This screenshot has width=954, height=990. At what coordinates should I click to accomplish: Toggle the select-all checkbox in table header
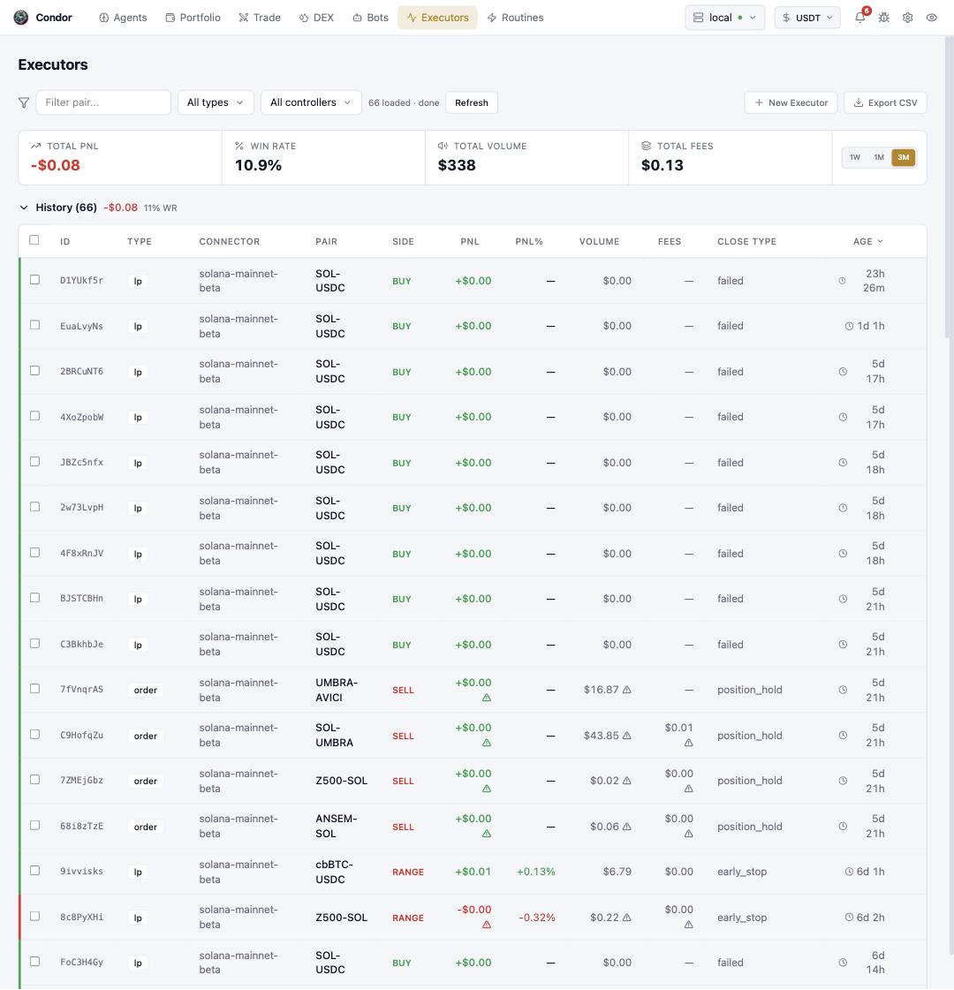click(x=34, y=240)
